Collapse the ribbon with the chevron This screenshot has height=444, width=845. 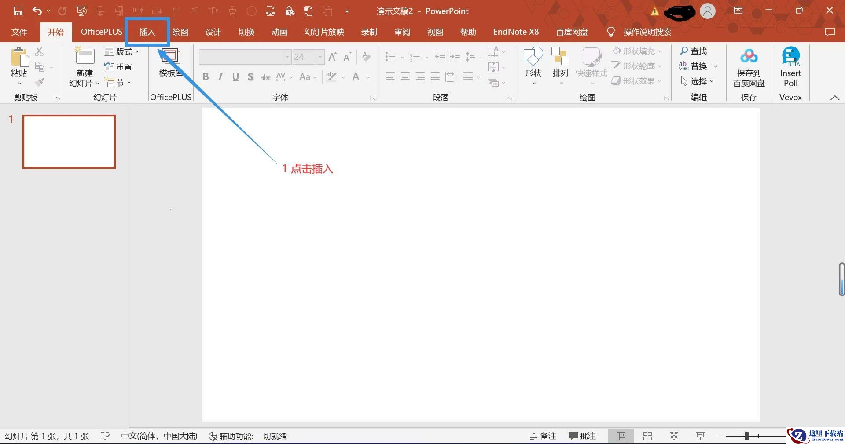[834, 98]
